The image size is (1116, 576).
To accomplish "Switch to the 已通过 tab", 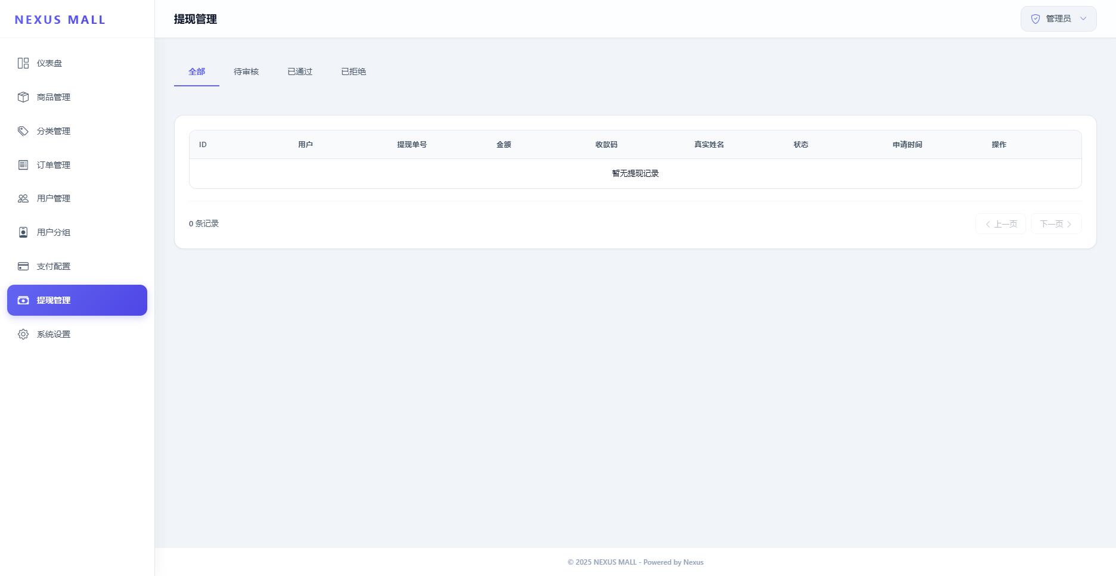I will (300, 71).
